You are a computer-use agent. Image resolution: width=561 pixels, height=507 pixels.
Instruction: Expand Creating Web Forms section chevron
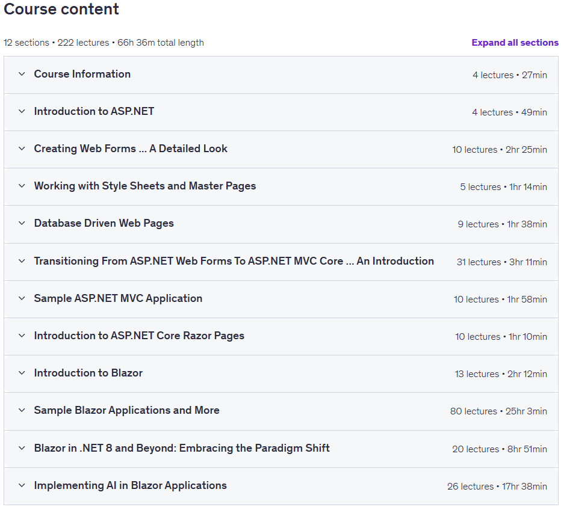pos(22,149)
